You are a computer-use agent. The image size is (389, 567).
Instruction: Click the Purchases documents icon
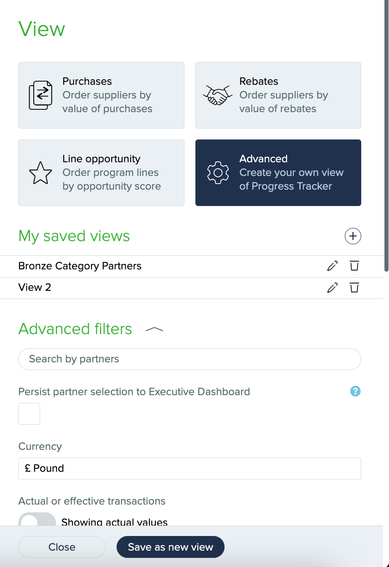40,95
